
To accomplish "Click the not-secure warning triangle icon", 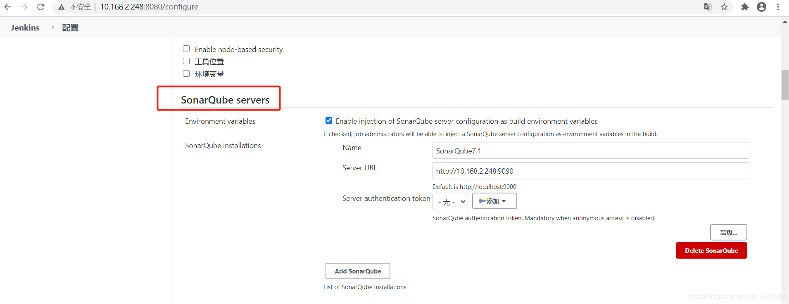I will (x=62, y=7).
